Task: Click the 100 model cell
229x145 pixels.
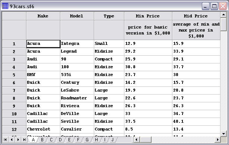Action: pyautogui.click(x=77, y=67)
